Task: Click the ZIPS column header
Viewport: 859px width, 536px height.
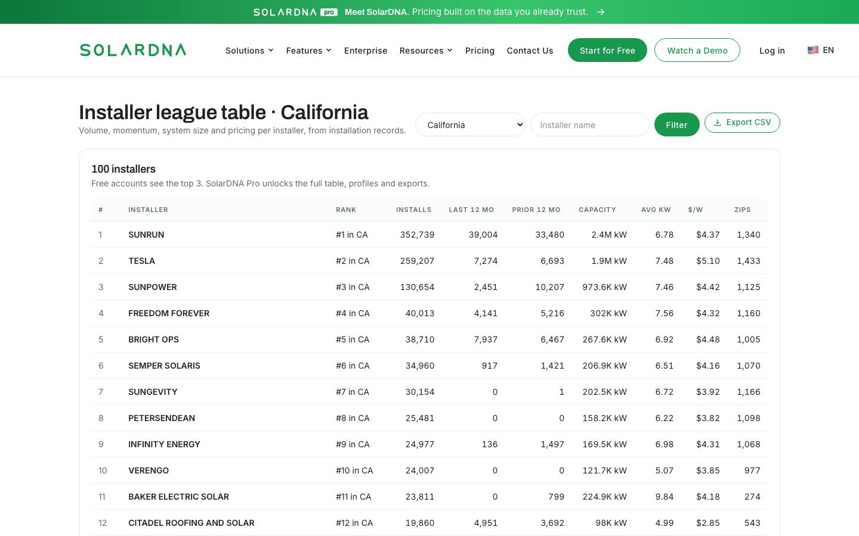Action: [x=742, y=210]
